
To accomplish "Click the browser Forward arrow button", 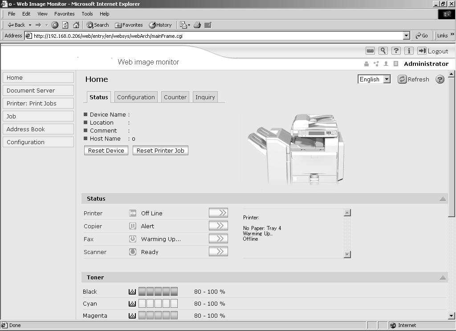I will [38, 25].
